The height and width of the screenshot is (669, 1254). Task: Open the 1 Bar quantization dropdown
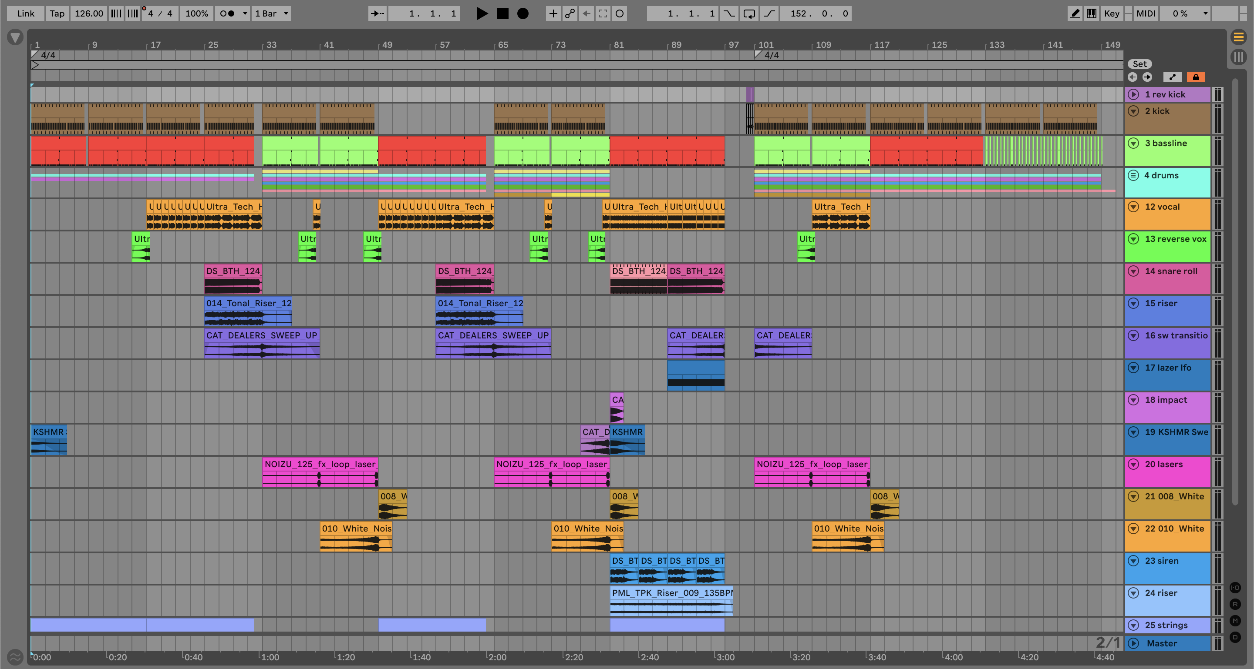(272, 13)
